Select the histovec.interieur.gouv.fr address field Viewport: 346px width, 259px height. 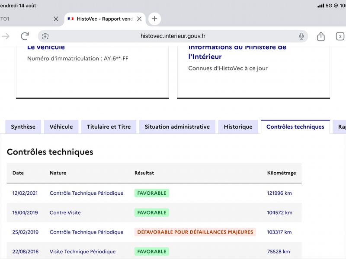[x=173, y=36]
